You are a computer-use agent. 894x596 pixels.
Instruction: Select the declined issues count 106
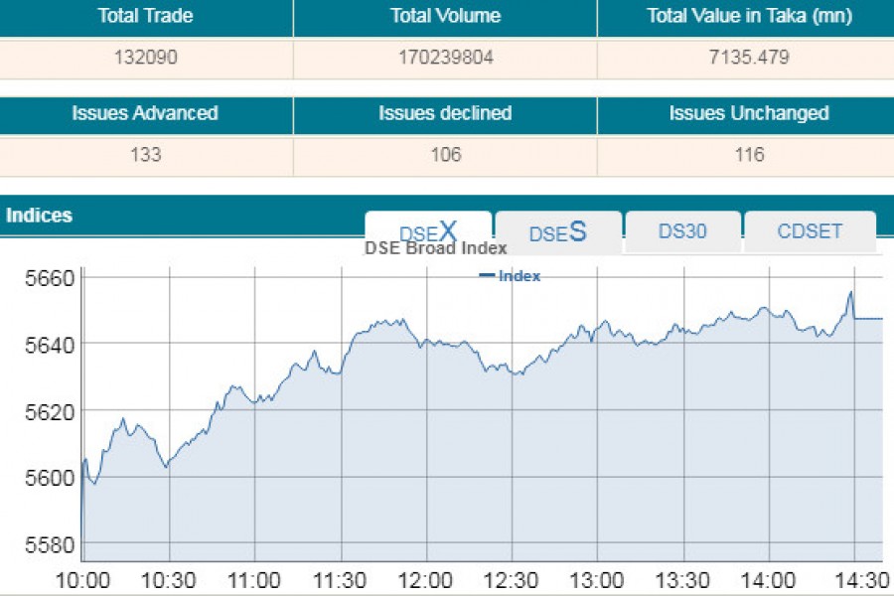445,155
